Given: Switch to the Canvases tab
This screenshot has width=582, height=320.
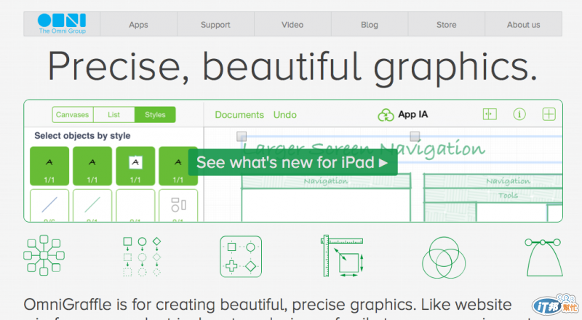Looking at the screenshot, I should tap(72, 115).
